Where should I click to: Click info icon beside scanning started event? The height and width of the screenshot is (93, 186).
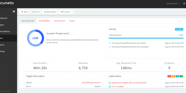(110, 43)
